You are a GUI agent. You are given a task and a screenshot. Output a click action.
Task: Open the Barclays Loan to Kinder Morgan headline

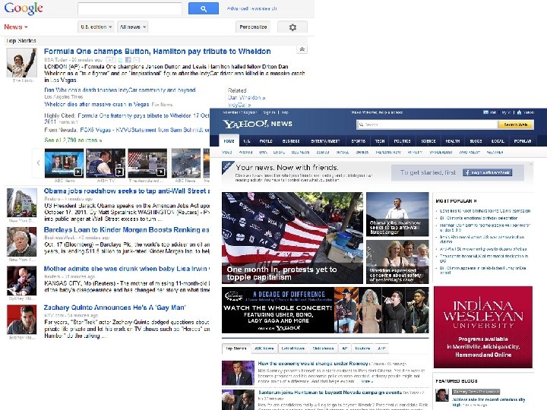pos(127,230)
